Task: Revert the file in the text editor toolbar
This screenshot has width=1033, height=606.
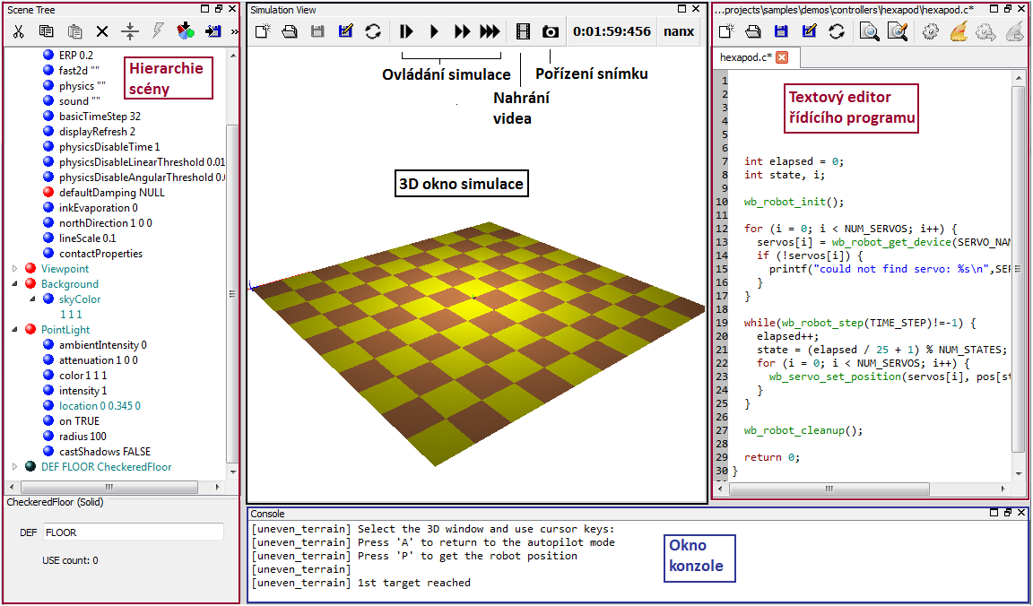Action: click(837, 31)
